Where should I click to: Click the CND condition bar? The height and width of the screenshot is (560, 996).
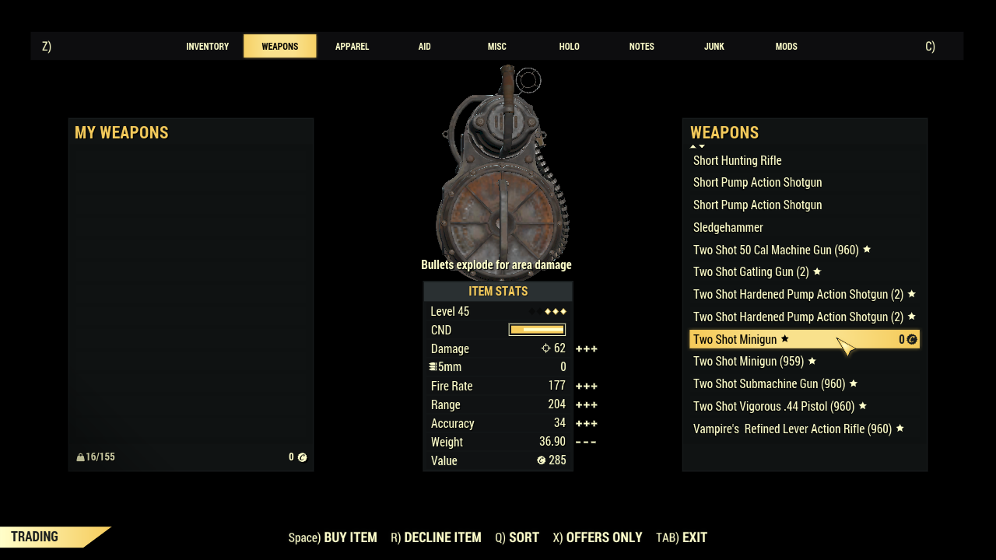[537, 330]
